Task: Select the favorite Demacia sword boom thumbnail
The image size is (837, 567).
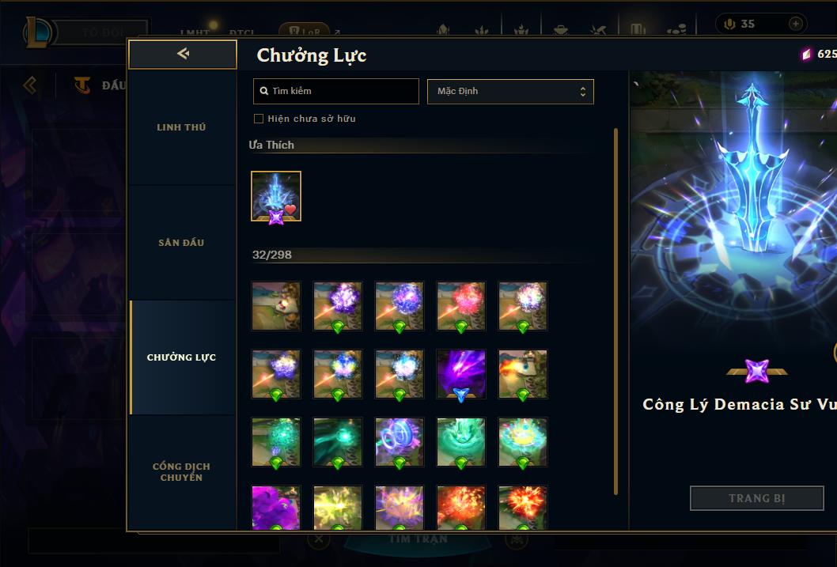Action: 276,196
